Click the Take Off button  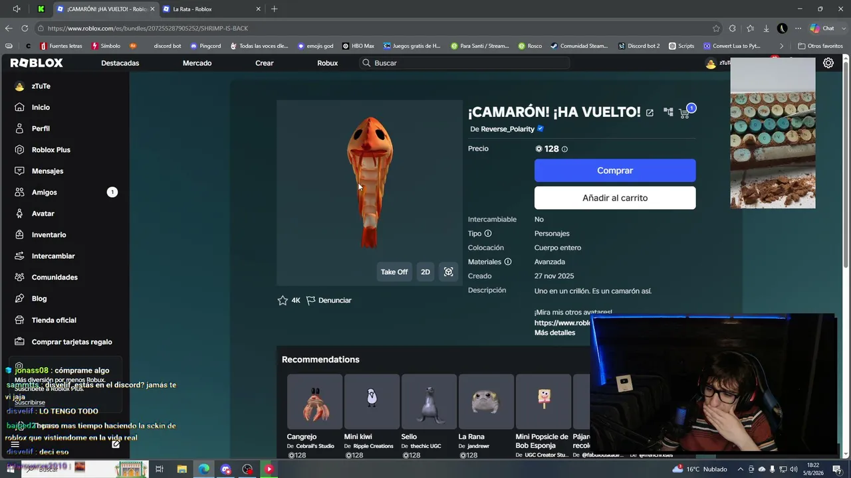tap(394, 272)
